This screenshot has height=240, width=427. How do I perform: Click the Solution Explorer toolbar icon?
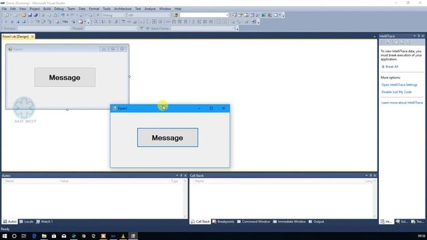click(234, 15)
